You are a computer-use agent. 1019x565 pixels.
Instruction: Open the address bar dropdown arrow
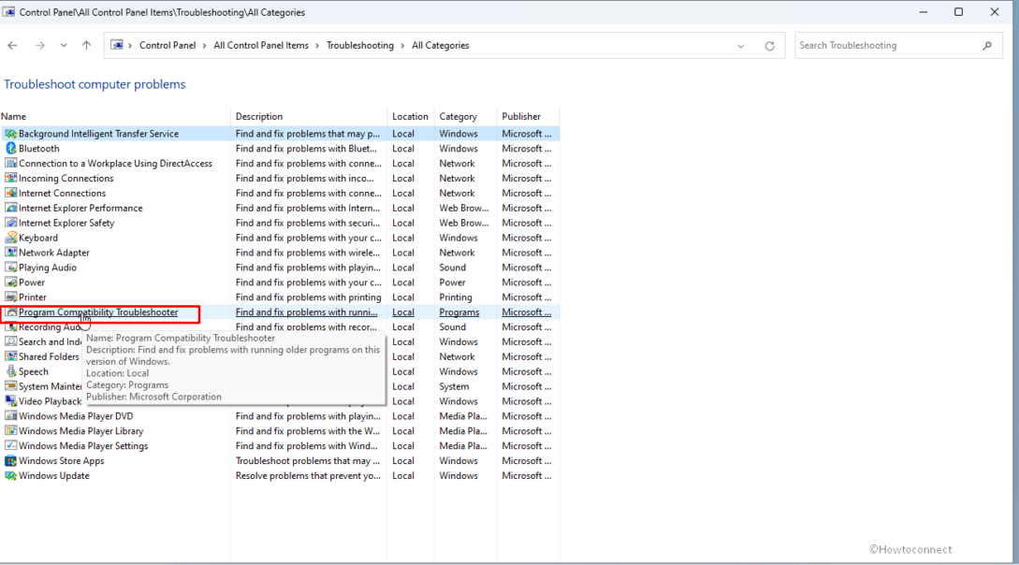pyautogui.click(x=740, y=45)
